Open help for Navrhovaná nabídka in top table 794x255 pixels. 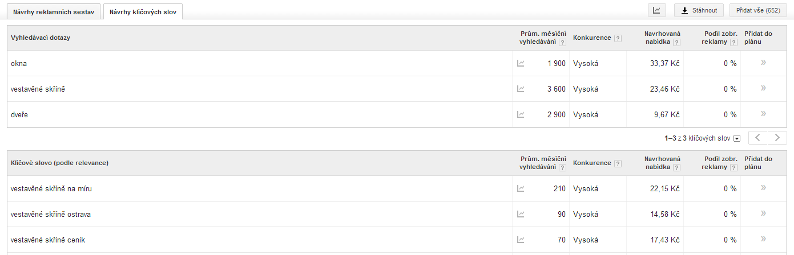pos(676,42)
